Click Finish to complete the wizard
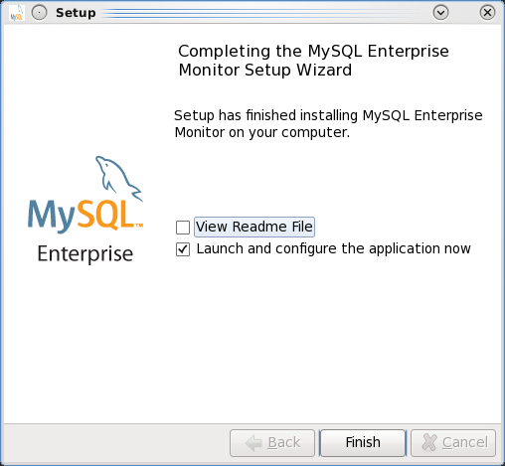Viewport: 505px width, 466px height. [363, 443]
